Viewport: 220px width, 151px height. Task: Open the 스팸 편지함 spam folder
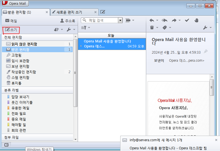point(37,78)
